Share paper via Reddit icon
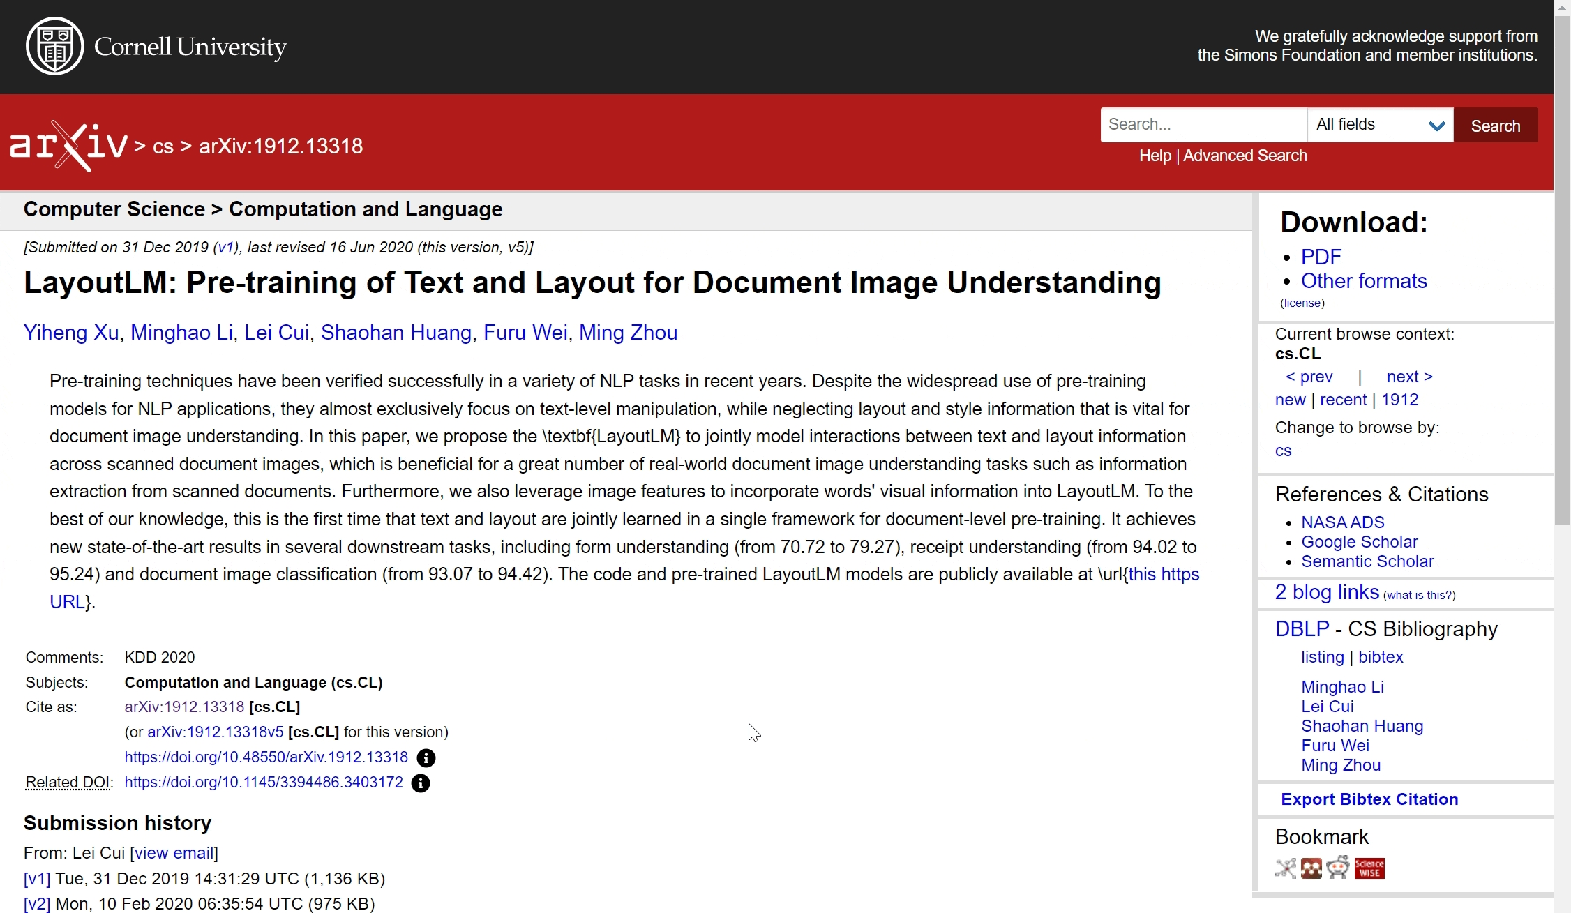Image resolution: width=1571 pixels, height=913 pixels. (x=1338, y=868)
